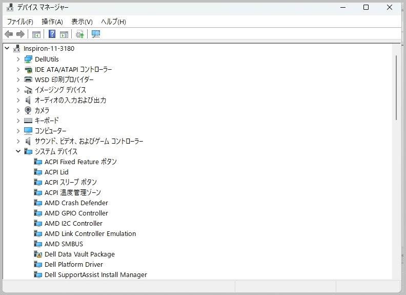Expand the コンピューター category
The image size is (406, 295).
pos(18,131)
